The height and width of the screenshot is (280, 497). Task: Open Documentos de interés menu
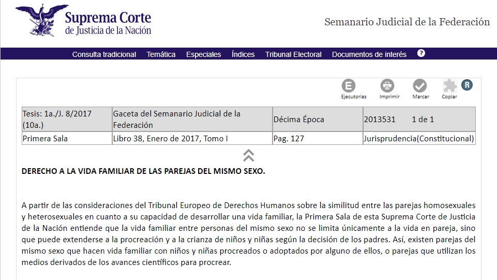point(369,54)
